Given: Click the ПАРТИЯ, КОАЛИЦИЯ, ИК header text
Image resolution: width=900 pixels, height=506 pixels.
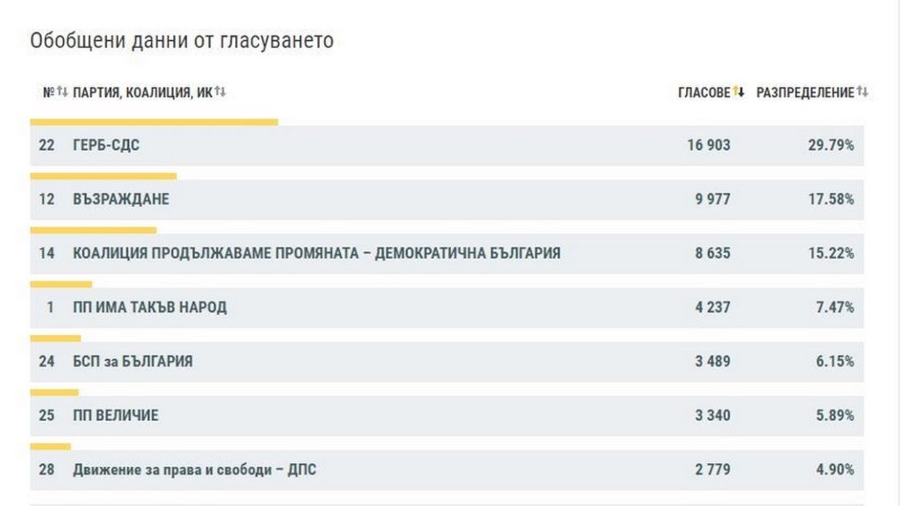Looking at the screenshot, I should pos(142,92).
